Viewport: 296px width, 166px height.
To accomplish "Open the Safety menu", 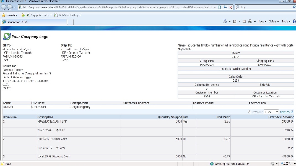I will [274, 22].
